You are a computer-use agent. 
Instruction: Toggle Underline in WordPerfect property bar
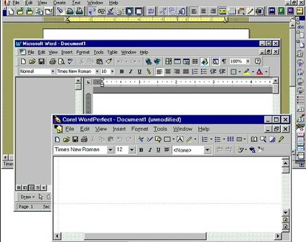159,150
